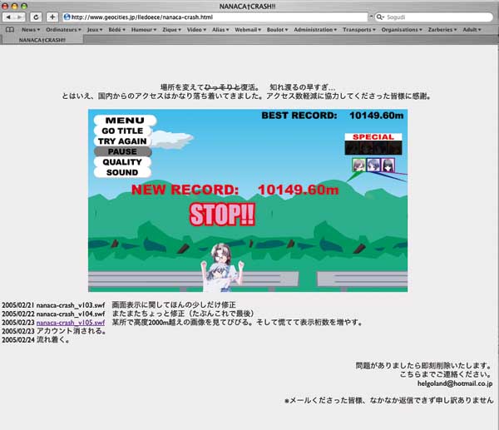Open the Video bookmarks folder
This screenshot has height=430, width=499.
[x=196, y=30]
